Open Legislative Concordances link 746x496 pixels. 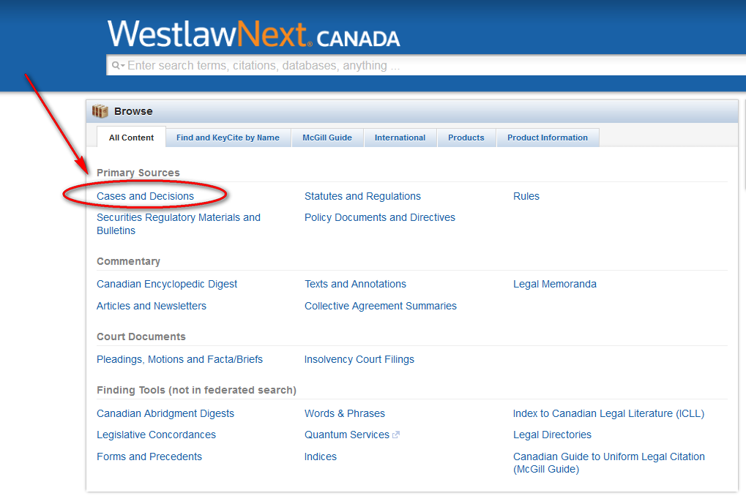point(156,435)
